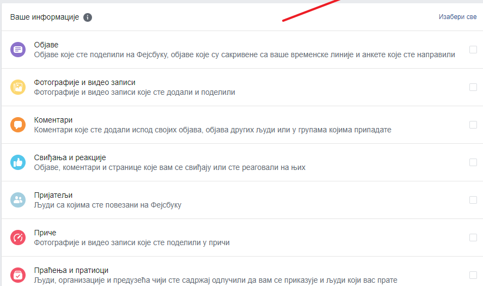Click the Фотографије и видео записи title
The image size is (483, 286).
(85, 82)
